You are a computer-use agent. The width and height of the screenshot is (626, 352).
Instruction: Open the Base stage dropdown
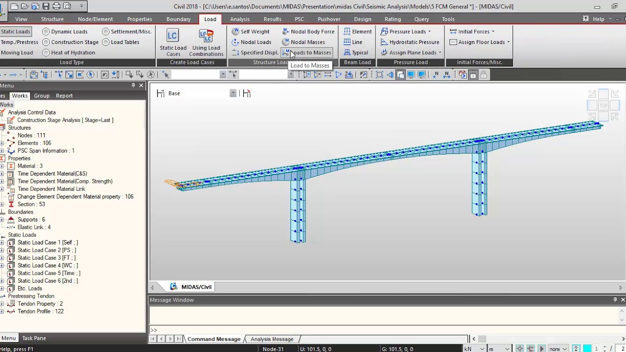pyautogui.click(x=233, y=93)
